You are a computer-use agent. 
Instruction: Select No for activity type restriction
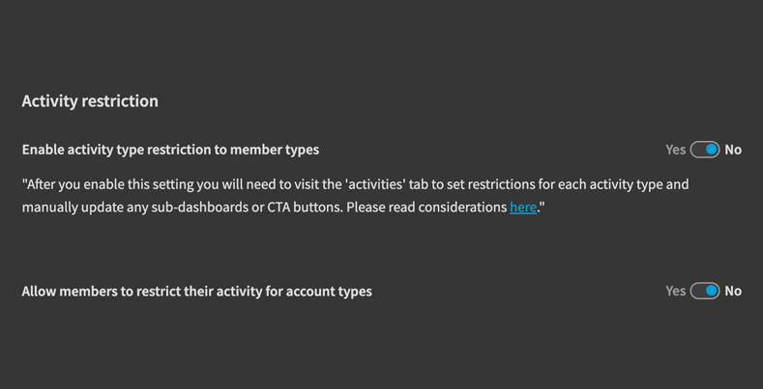tap(733, 150)
